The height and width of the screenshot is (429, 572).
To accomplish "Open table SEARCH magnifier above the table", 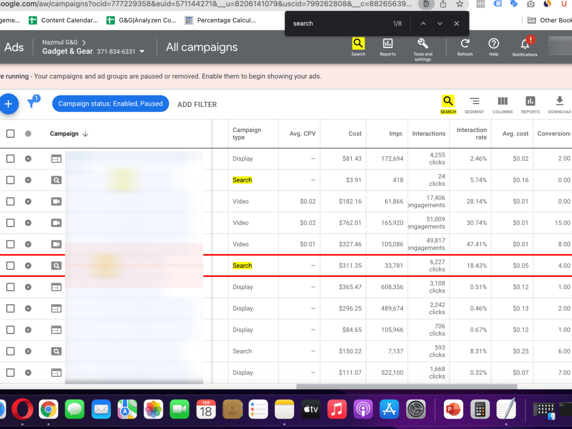I will (448, 104).
